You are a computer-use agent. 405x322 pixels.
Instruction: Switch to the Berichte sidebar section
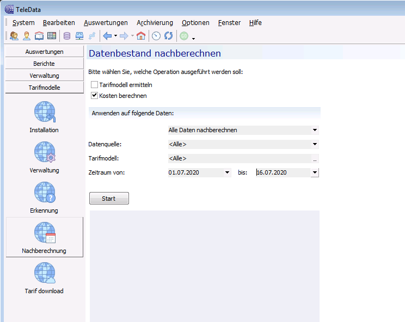click(45, 64)
